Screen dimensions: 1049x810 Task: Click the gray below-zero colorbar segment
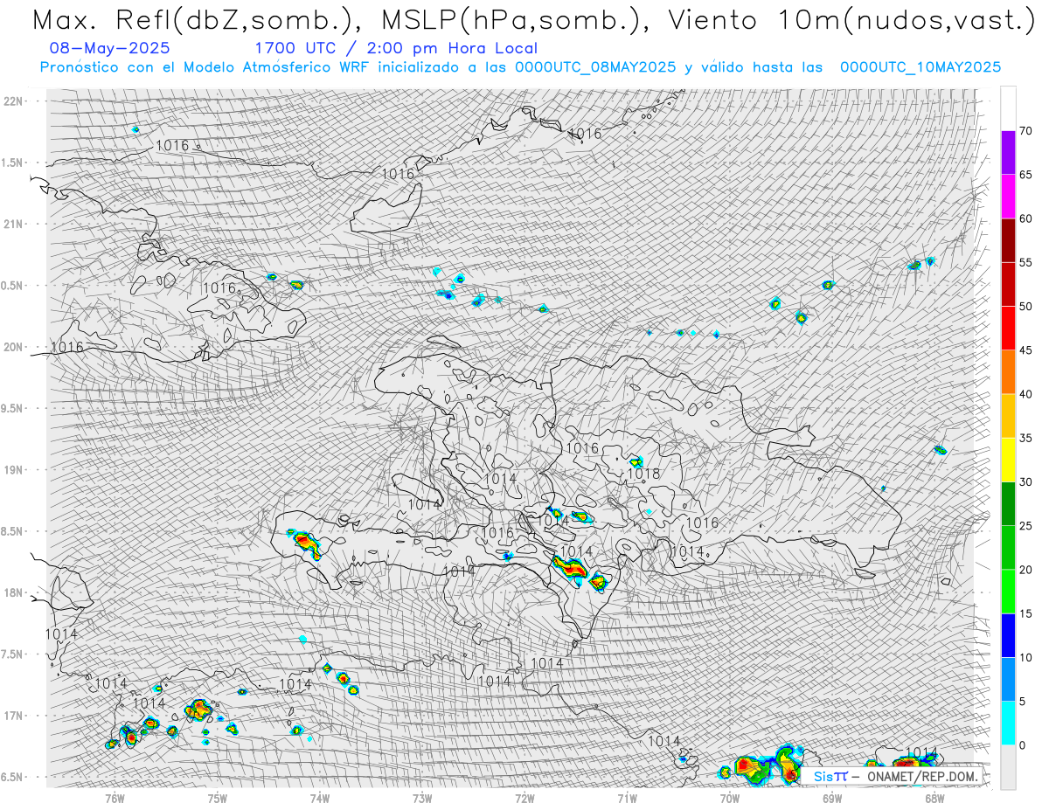(1008, 766)
